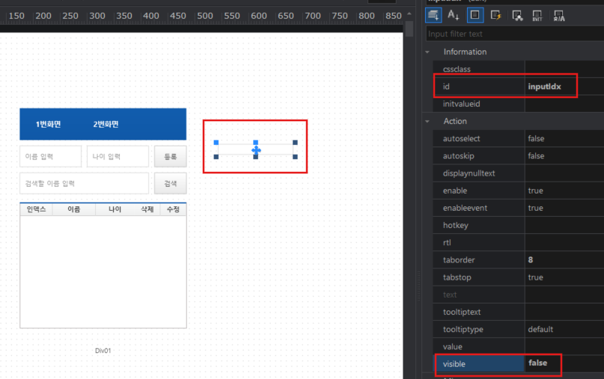
Task: Edit the taborder value 8
Action: click(531, 259)
